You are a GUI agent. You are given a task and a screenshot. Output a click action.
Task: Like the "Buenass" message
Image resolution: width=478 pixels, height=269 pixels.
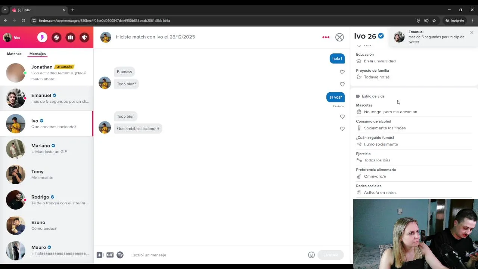click(x=342, y=72)
